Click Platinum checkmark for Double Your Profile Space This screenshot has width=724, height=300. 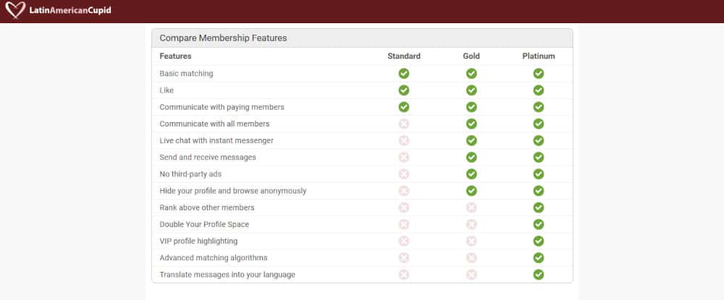(539, 224)
